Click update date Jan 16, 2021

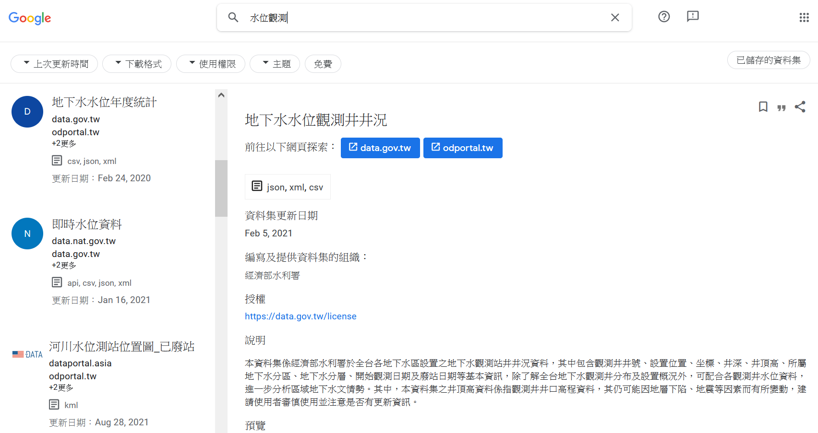pos(124,300)
